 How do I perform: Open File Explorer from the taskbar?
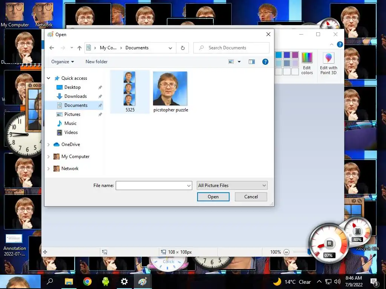[x=69, y=281]
